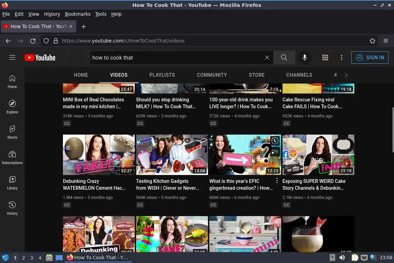Open 'MINI Box of Real Chocolates' video title
The width and height of the screenshot is (394, 263).
93,103
